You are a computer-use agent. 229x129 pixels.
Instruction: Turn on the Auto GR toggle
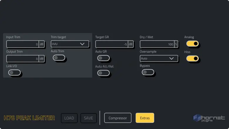click(104, 58)
